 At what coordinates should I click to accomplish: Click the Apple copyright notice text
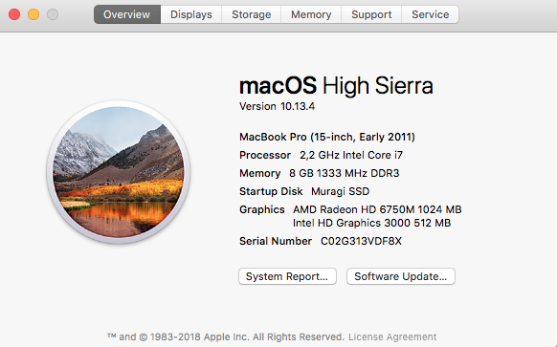(226, 336)
